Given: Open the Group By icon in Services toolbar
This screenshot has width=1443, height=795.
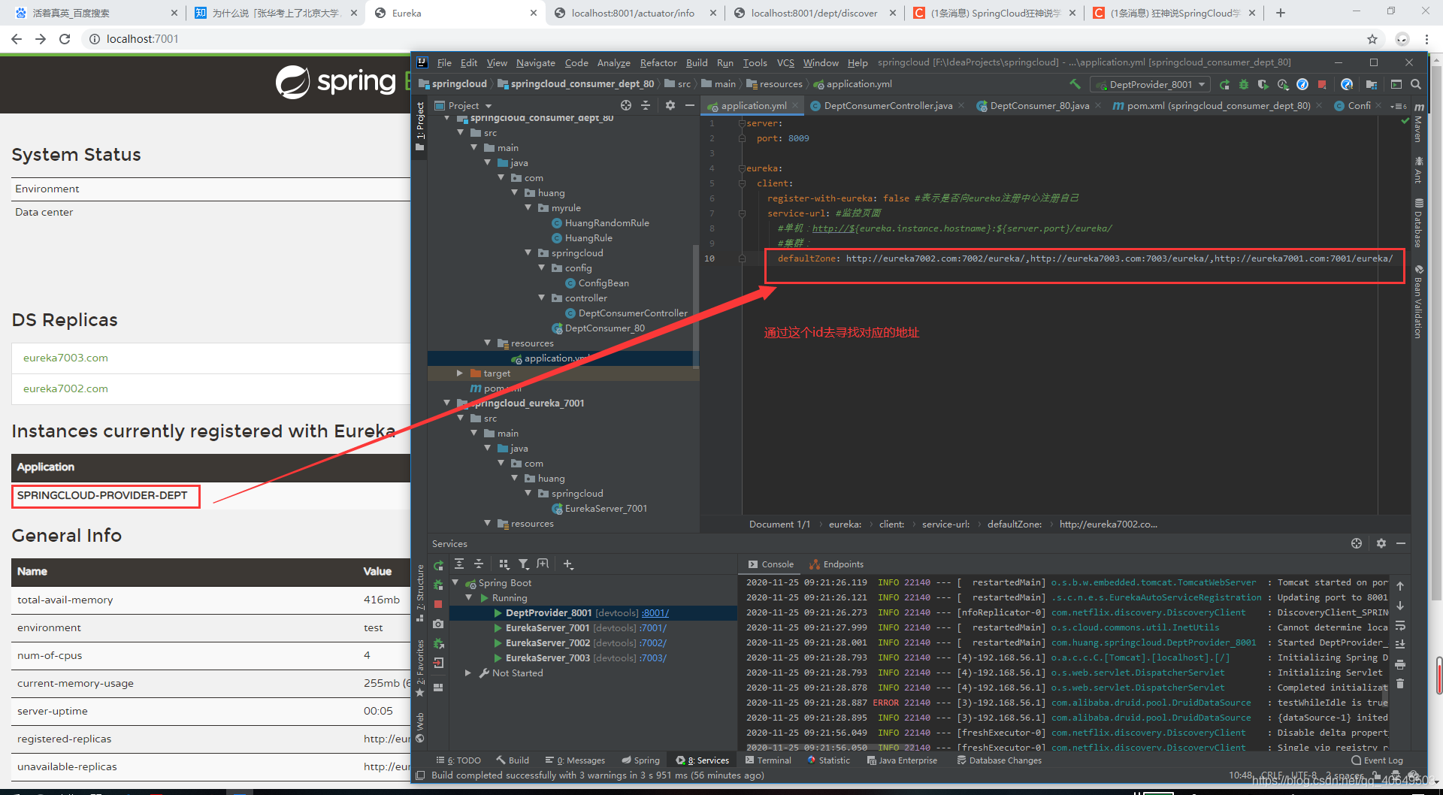Looking at the screenshot, I should 504,564.
